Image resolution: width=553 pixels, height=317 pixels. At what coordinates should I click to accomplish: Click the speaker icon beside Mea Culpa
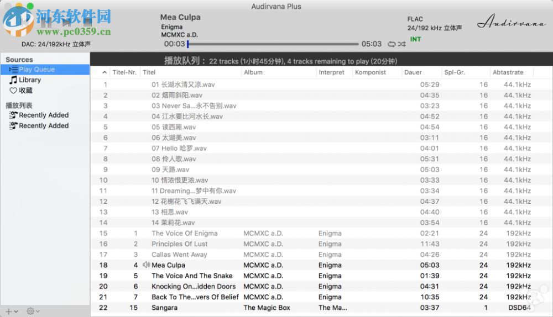pos(146,265)
